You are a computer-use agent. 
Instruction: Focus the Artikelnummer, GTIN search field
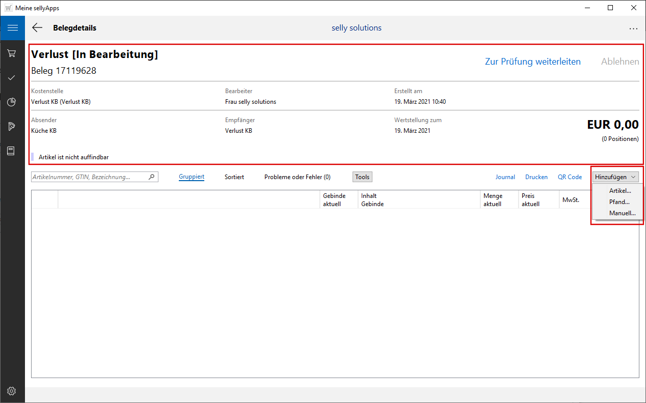pos(89,177)
